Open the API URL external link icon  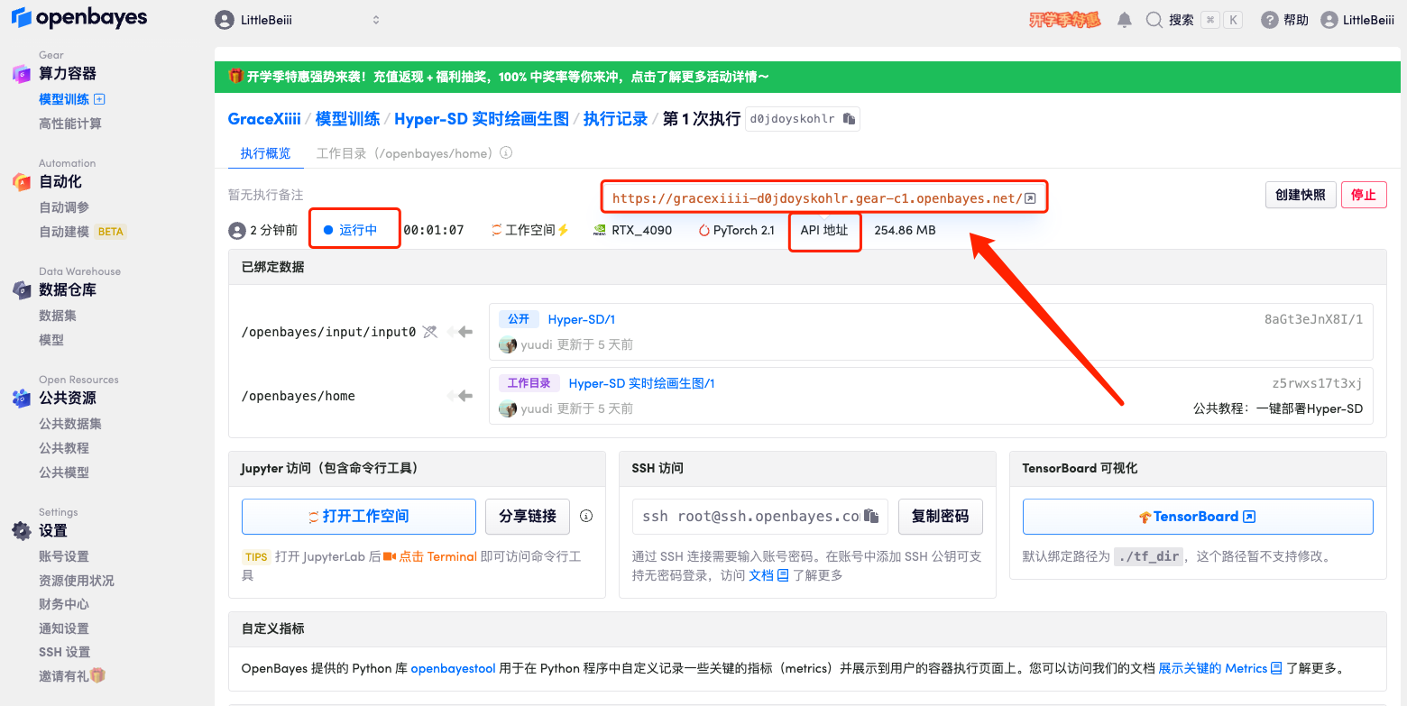pos(1030,198)
